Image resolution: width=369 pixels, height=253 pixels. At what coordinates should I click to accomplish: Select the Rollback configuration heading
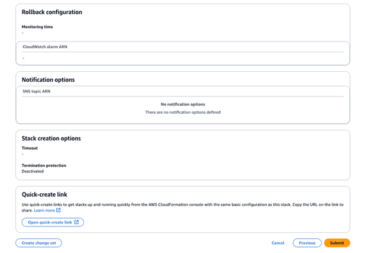(52, 12)
